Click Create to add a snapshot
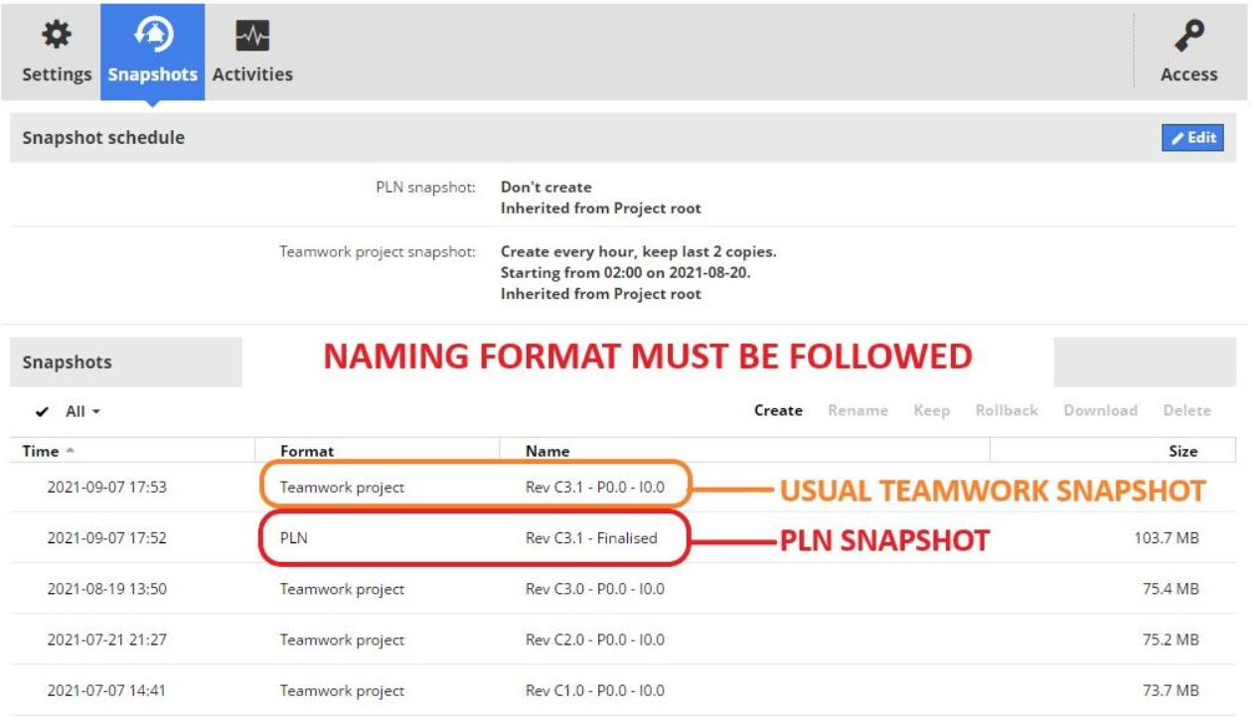This screenshot has width=1252, height=717. tap(778, 410)
